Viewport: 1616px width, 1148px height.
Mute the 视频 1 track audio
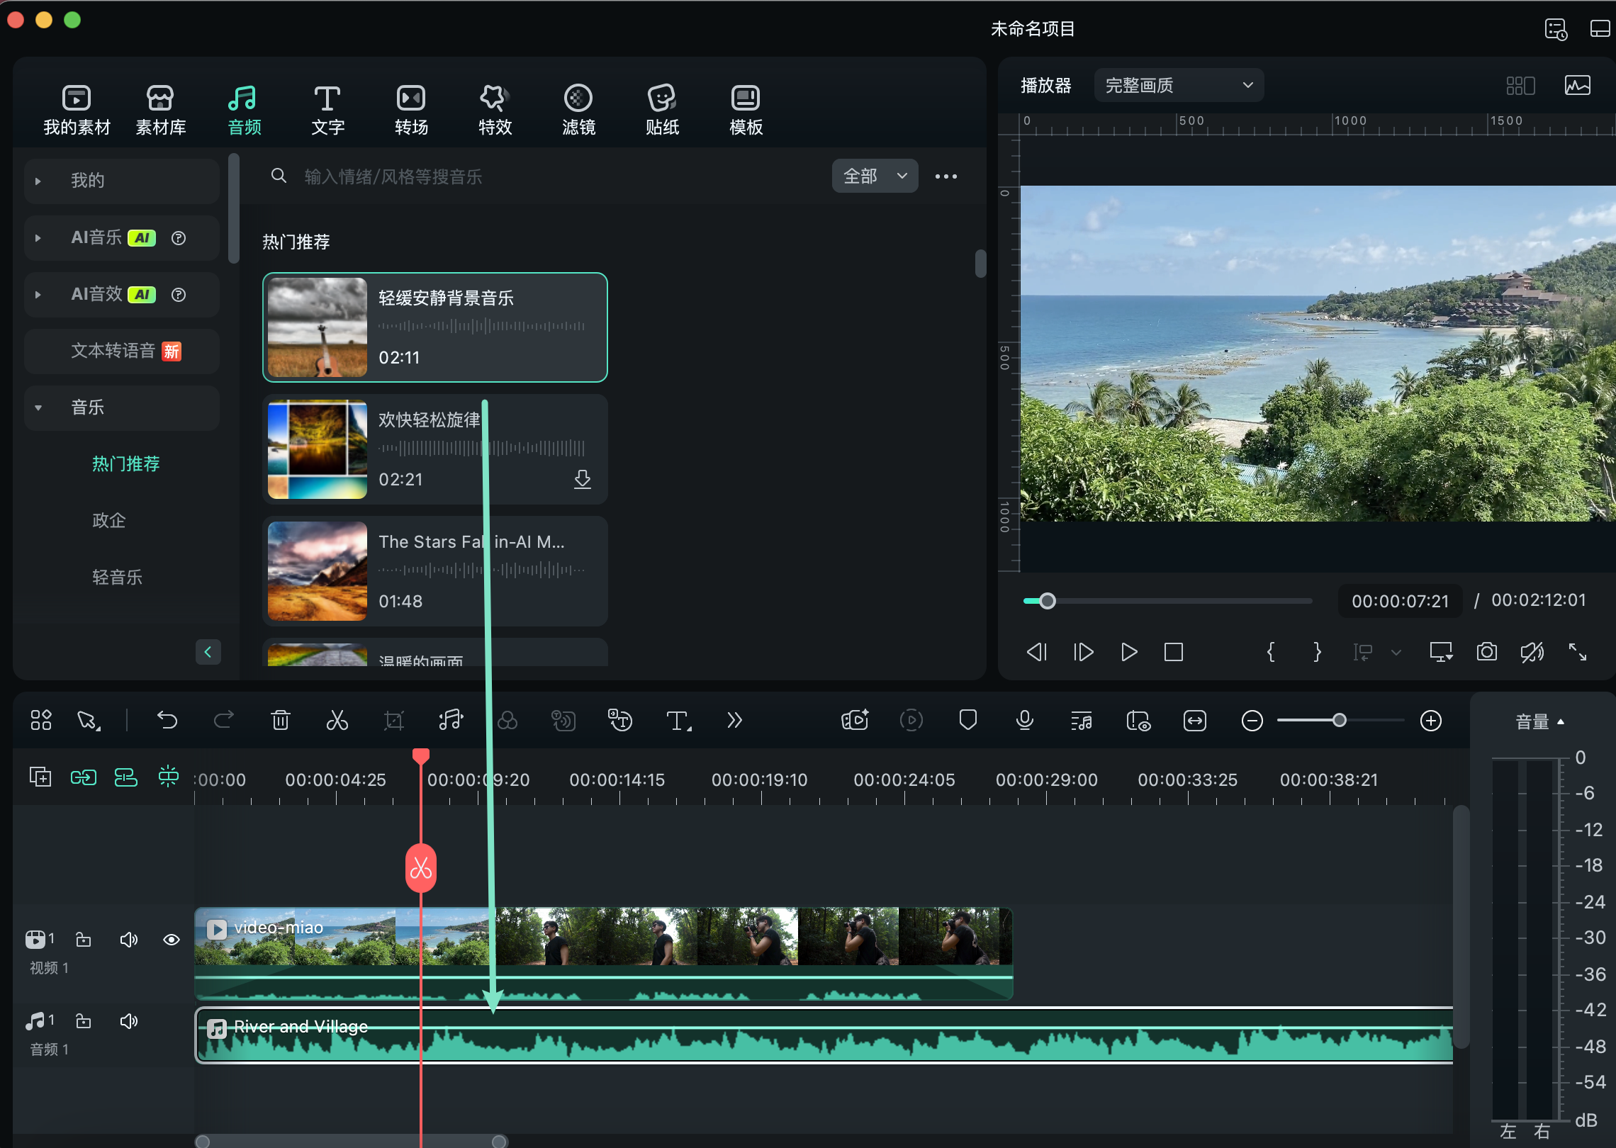[129, 940]
